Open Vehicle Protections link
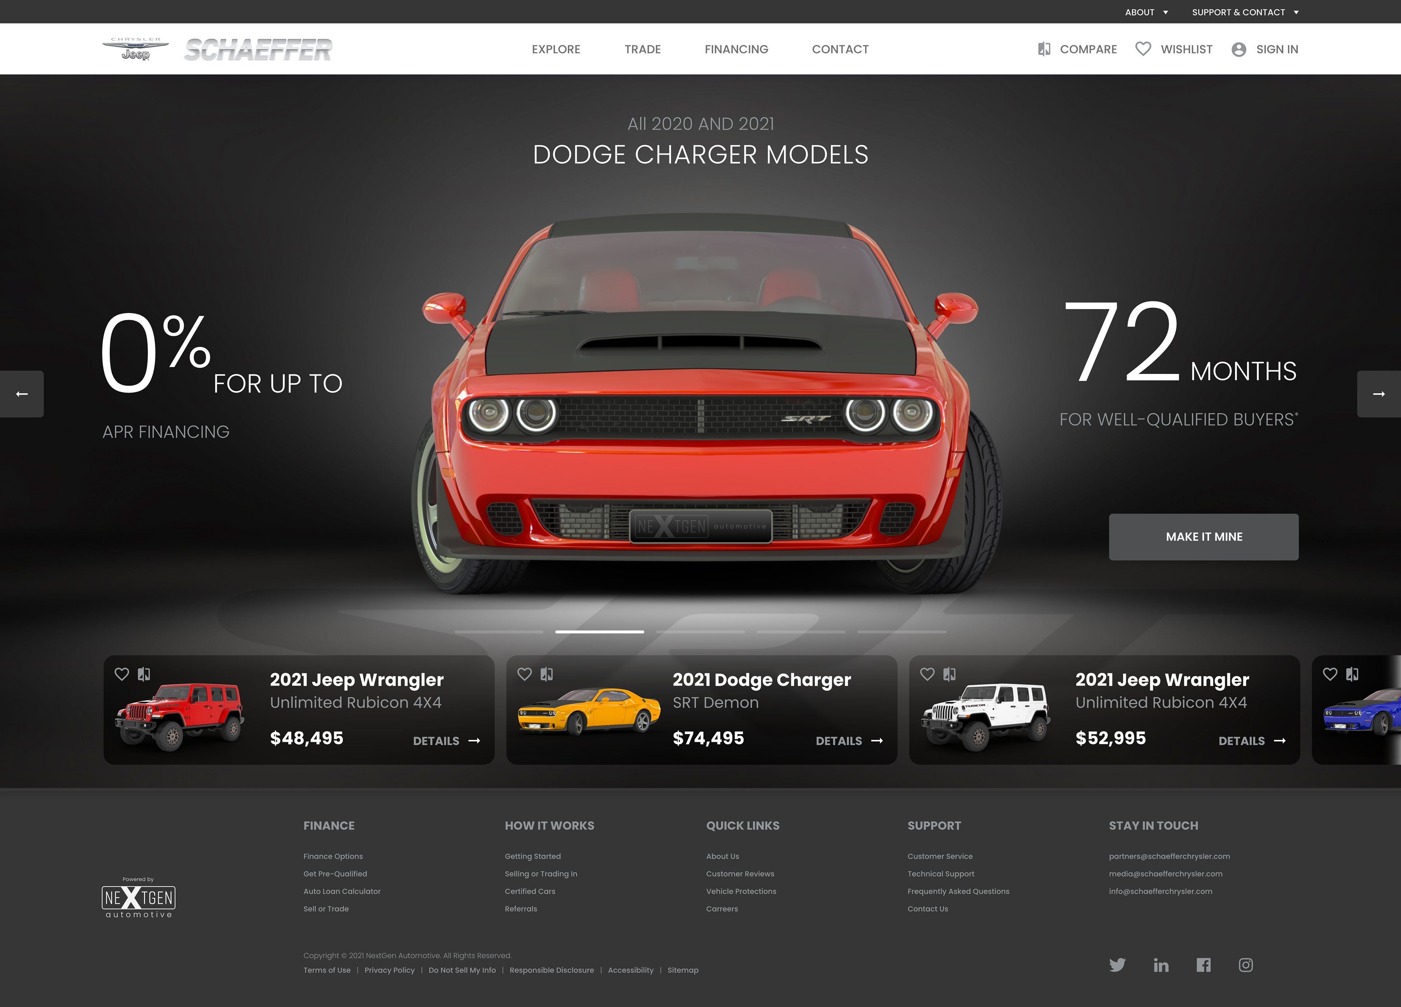The height and width of the screenshot is (1007, 1401). click(741, 891)
